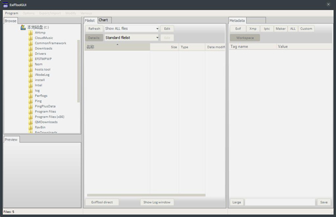Image resolution: width=336 pixels, height=217 pixels.
Task: Show Exif metadata
Action: click(238, 29)
